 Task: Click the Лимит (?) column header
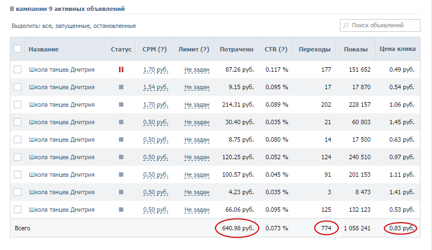194,49
